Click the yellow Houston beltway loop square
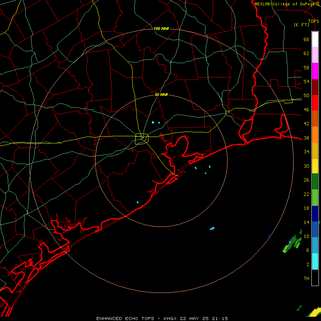The image size is (321, 321). 142,139
